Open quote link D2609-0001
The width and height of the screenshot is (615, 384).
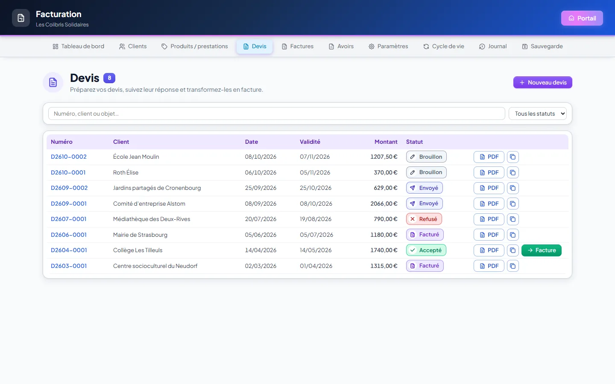[x=69, y=204]
